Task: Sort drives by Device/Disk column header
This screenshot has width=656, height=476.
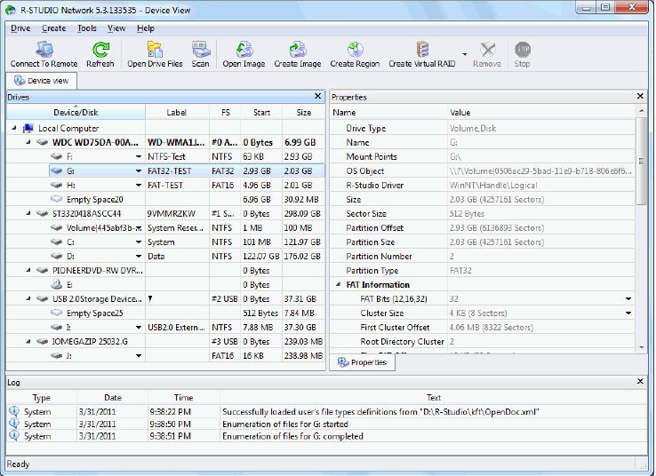Action: pyautogui.click(x=76, y=113)
